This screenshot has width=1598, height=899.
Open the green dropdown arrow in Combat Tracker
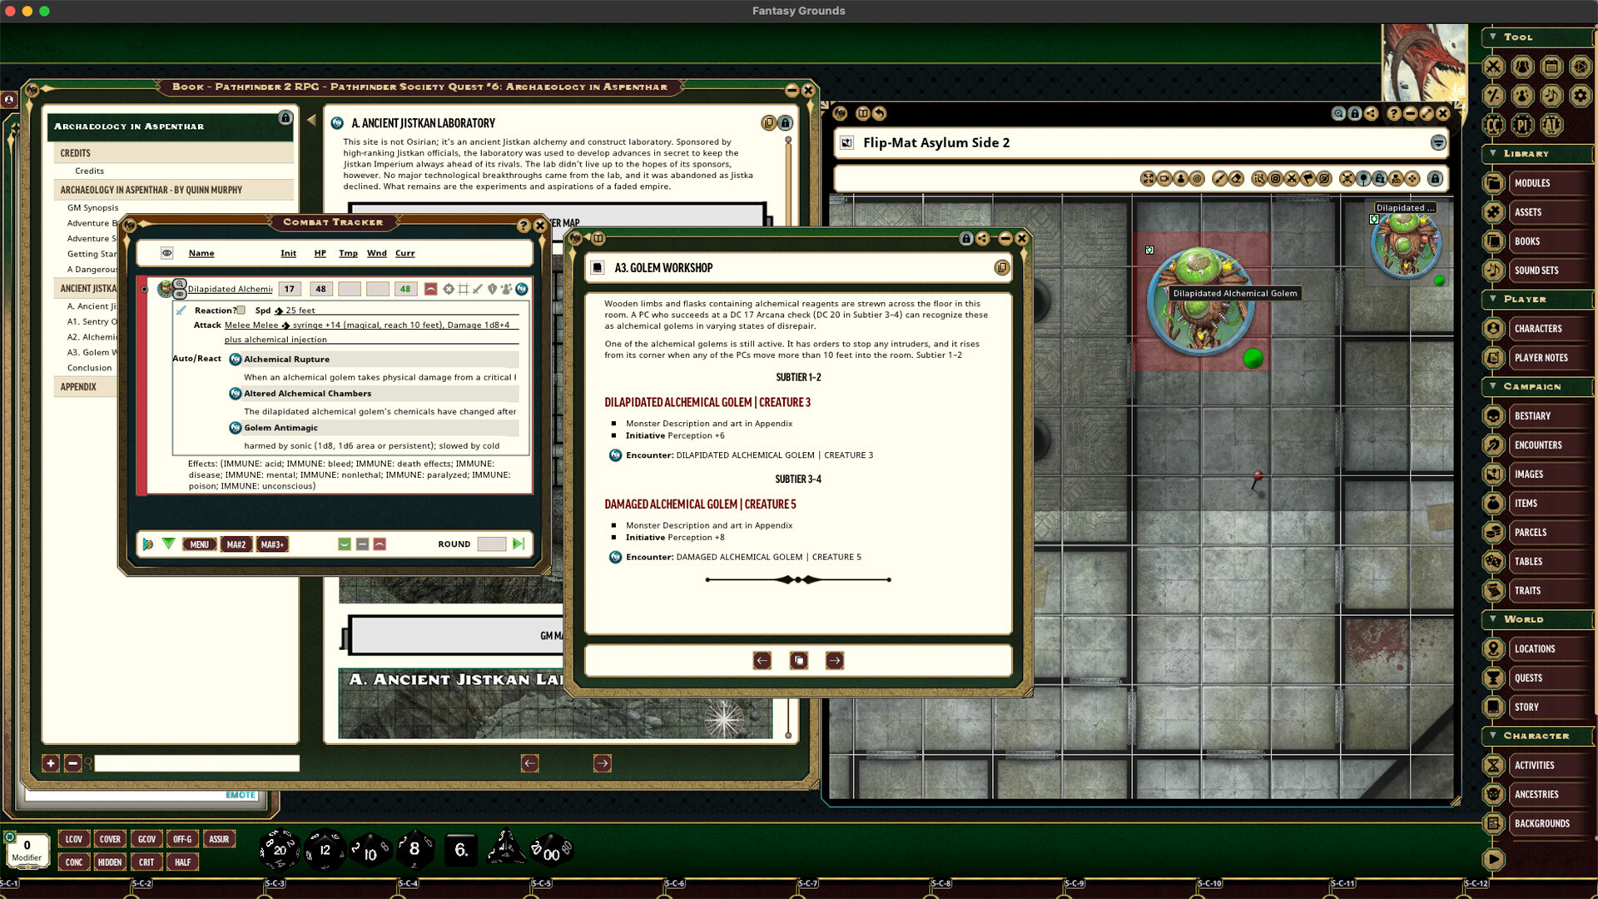[169, 544]
